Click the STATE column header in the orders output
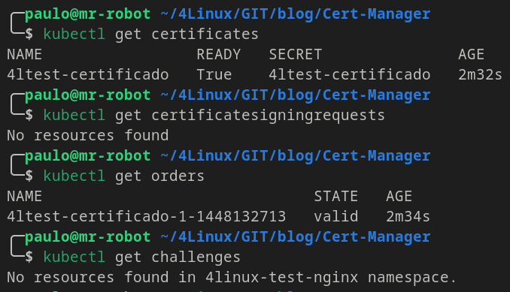Image resolution: width=510 pixels, height=292 pixels. pos(336,196)
